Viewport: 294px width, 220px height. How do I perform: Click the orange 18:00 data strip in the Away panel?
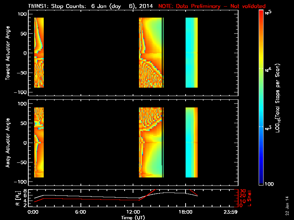click(x=196, y=142)
